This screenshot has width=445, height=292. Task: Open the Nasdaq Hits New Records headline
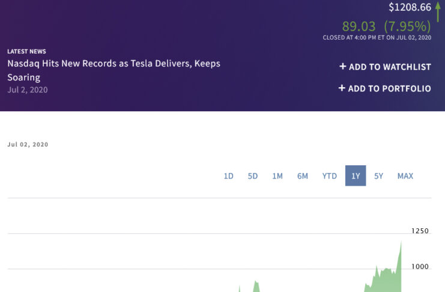[114, 70]
